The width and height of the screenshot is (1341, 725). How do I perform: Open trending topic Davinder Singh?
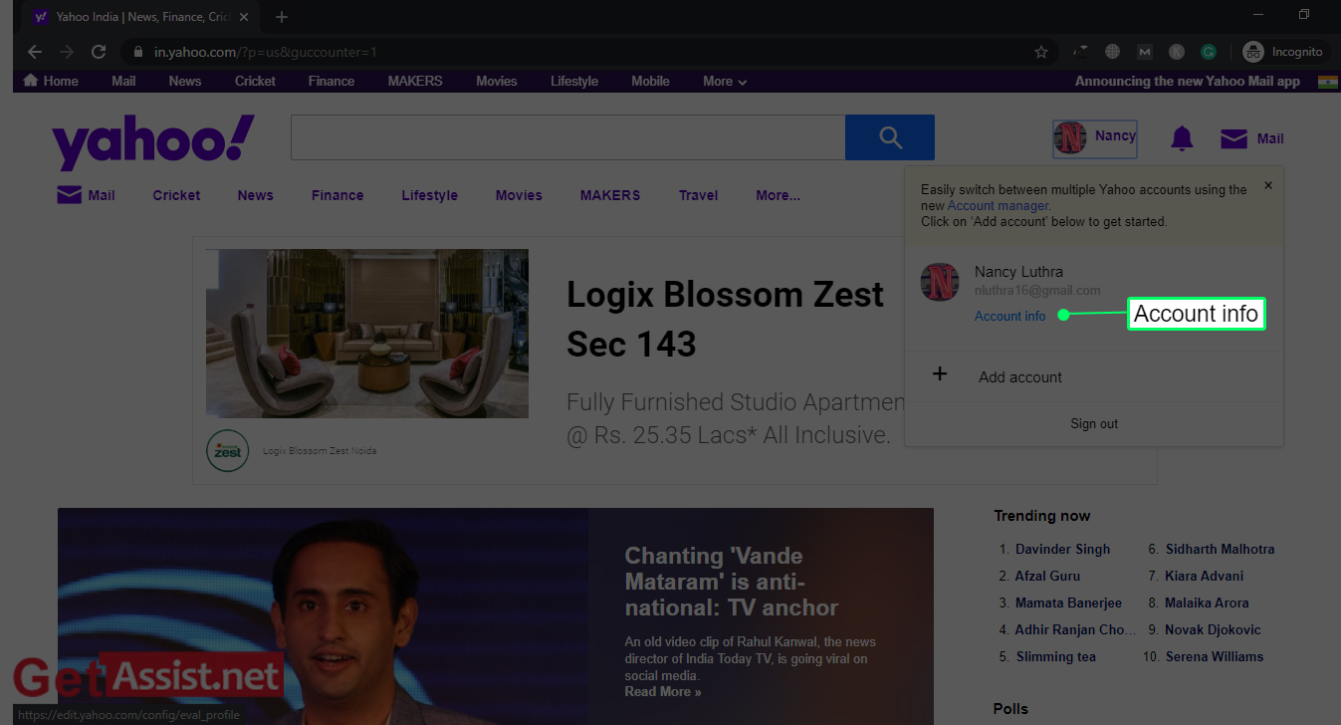(x=1062, y=549)
